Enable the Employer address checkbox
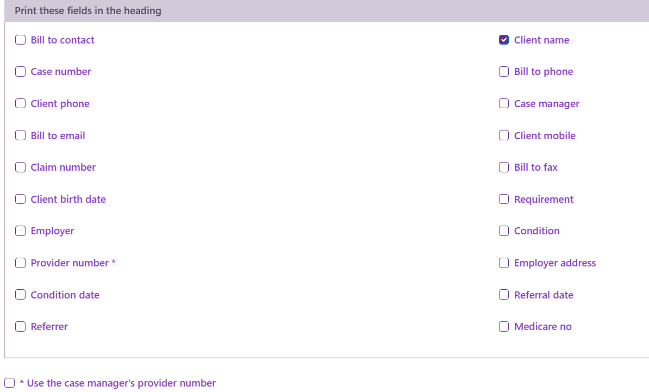 [x=504, y=263]
